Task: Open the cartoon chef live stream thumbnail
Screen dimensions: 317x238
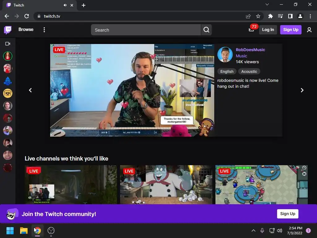Action: click(166, 185)
